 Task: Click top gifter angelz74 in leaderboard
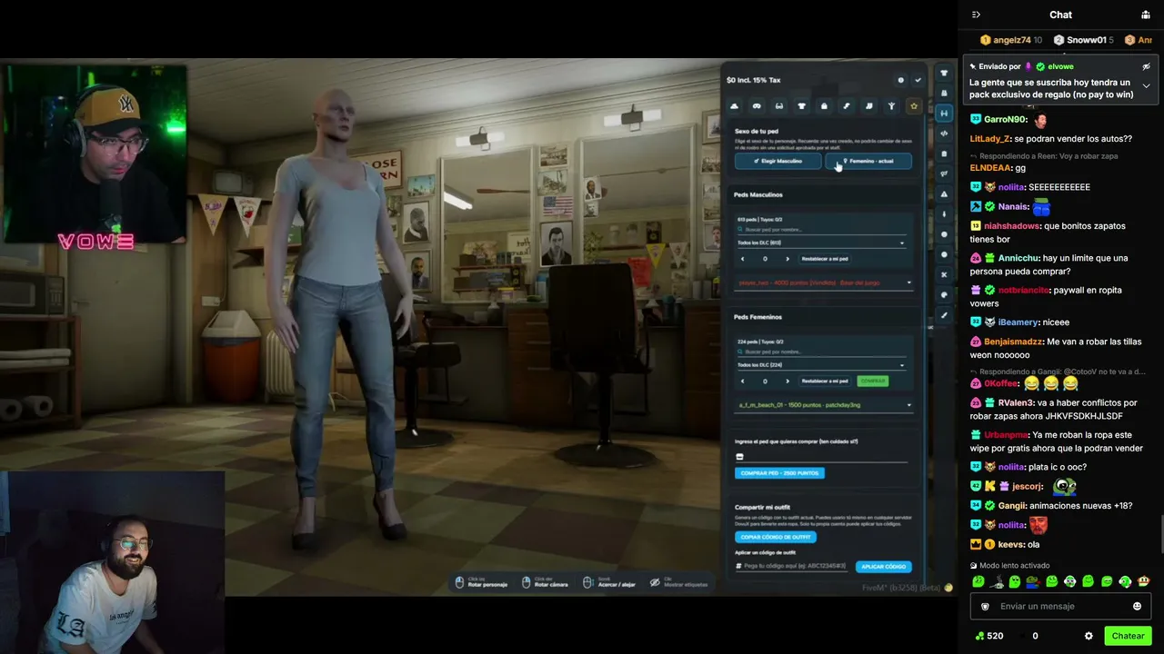pyautogui.click(x=1012, y=40)
